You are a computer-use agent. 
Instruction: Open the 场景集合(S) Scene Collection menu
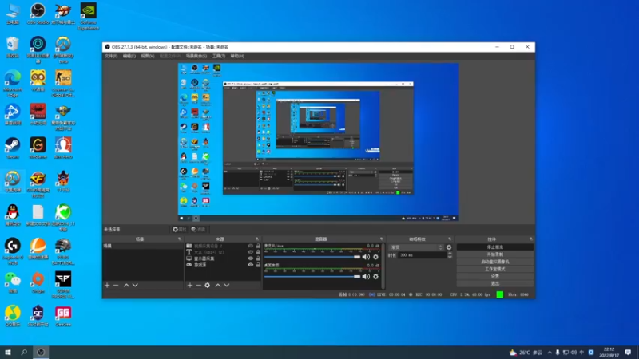click(196, 56)
